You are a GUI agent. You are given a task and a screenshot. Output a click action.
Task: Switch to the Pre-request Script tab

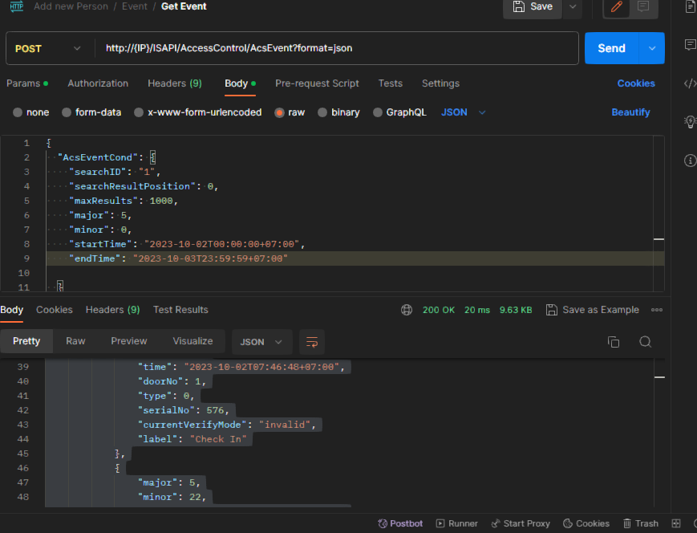pos(317,83)
